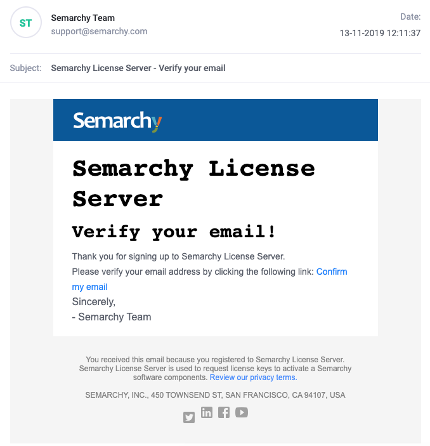Screen dimensions: 430x446
Task: Select the support@semarchy.com sender address
Action: pos(99,31)
